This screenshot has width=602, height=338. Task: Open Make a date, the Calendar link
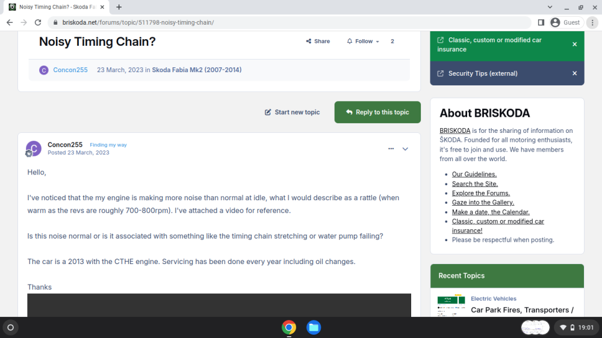pos(491,212)
